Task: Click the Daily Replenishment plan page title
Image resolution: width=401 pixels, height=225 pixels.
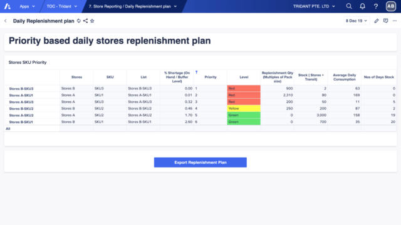Action: click(x=43, y=21)
